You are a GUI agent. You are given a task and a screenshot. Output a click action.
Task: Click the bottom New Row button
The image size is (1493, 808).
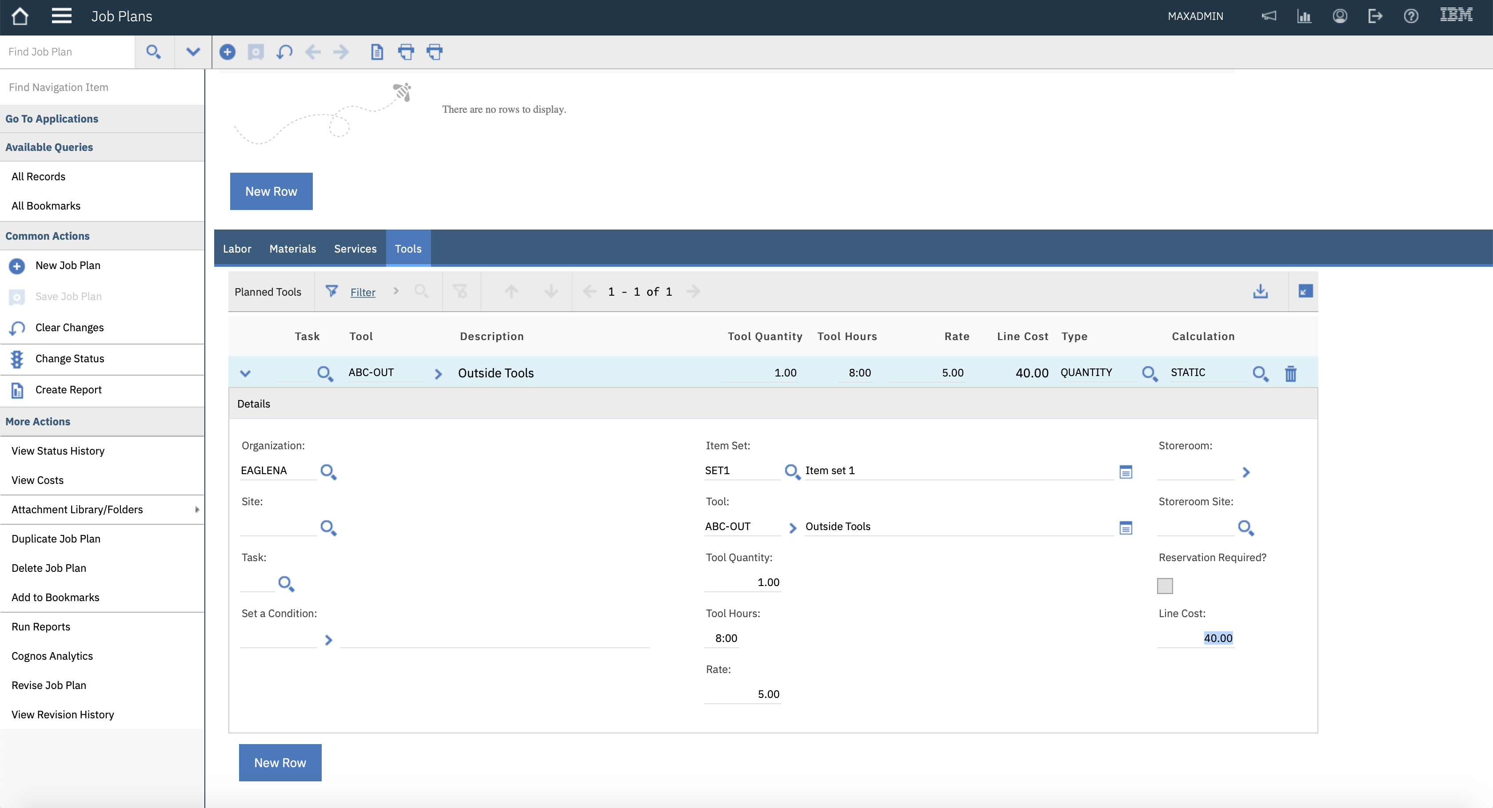pyautogui.click(x=280, y=762)
